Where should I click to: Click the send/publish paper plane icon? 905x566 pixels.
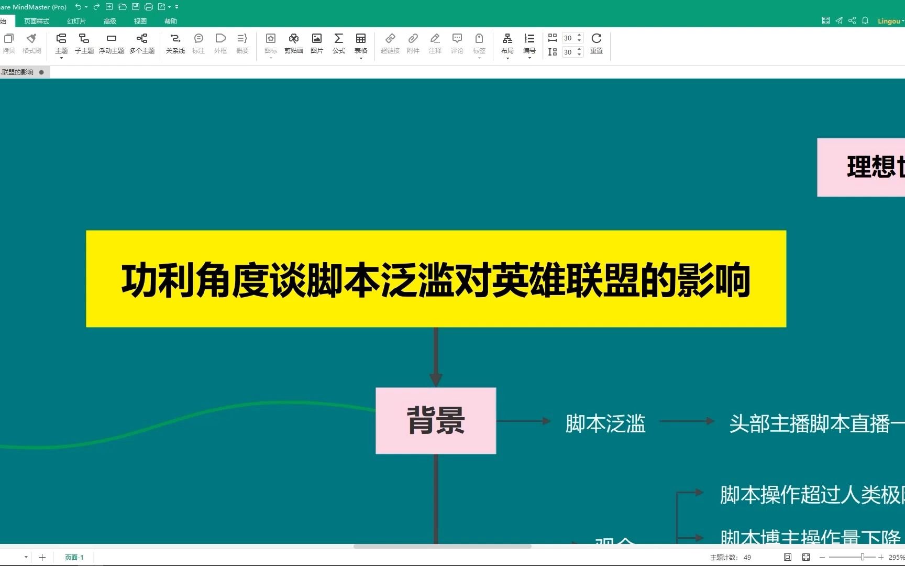(839, 20)
